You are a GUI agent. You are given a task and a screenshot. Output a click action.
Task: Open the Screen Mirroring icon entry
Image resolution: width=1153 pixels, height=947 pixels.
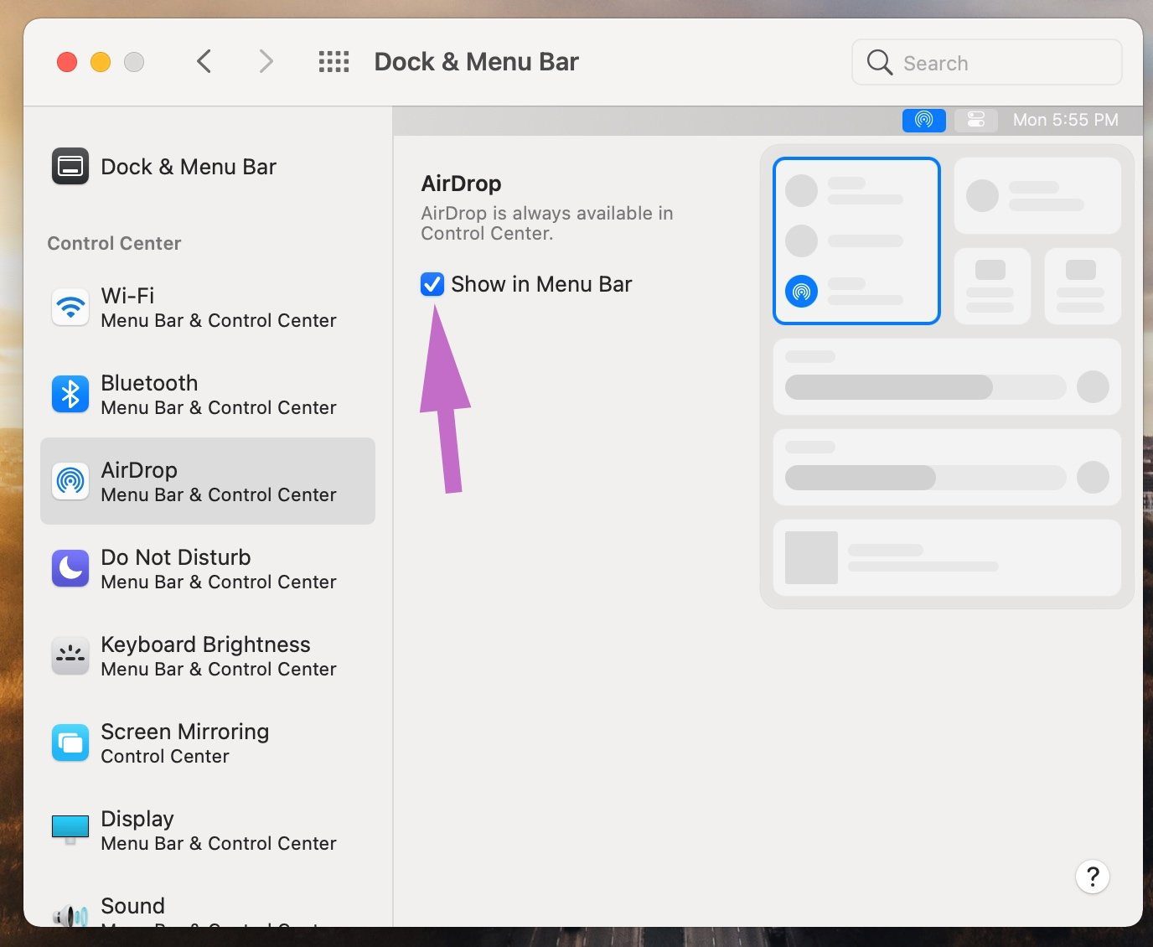(x=70, y=743)
